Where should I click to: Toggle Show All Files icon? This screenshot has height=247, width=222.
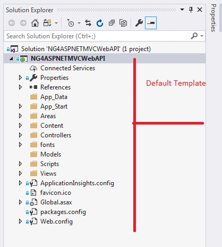pyautogui.click(x=123, y=23)
